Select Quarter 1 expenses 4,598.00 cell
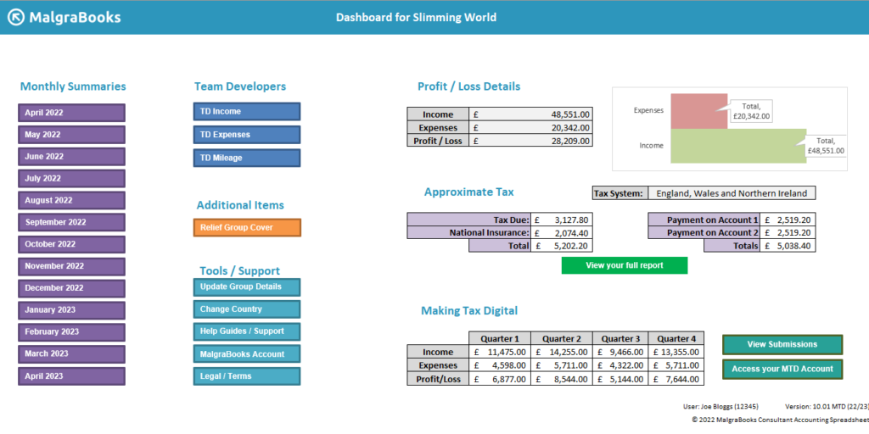The height and width of the screenshot is (434, 869). 500,365
